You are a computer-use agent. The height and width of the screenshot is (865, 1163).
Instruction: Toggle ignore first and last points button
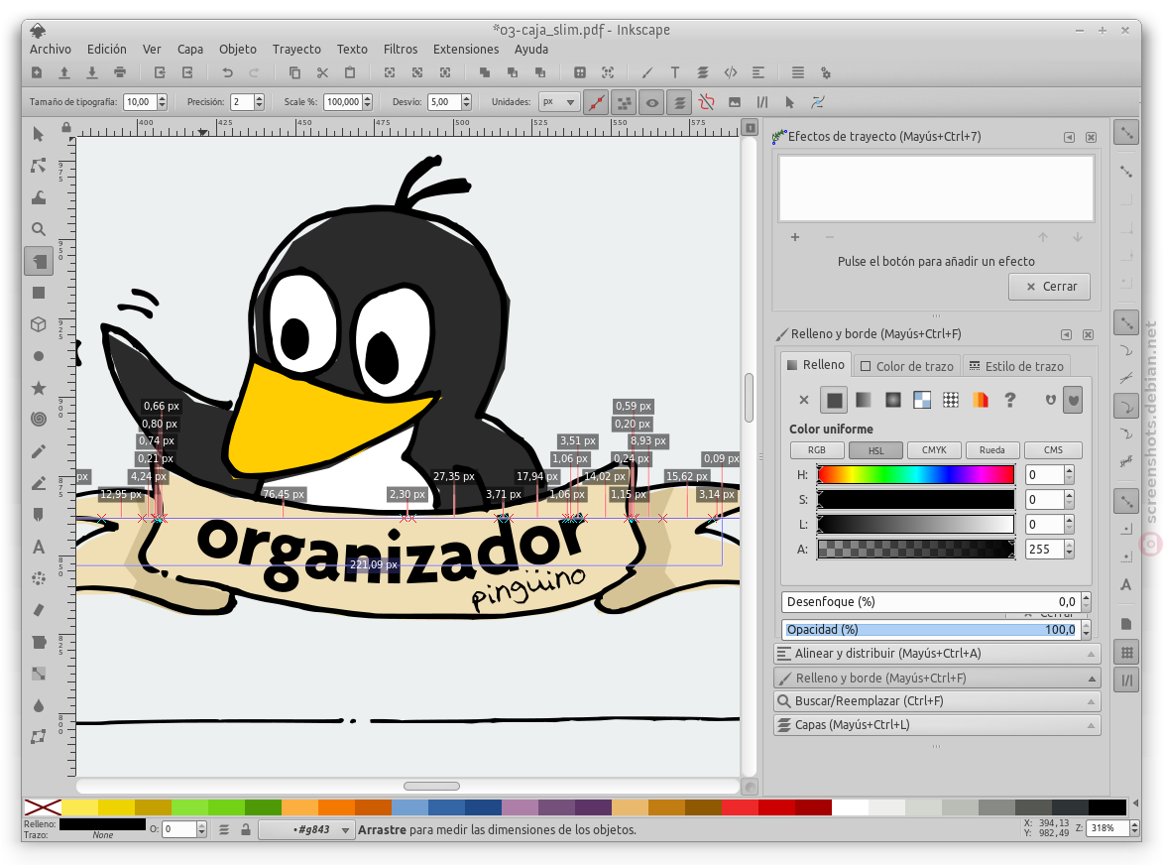tap(596, 102)
